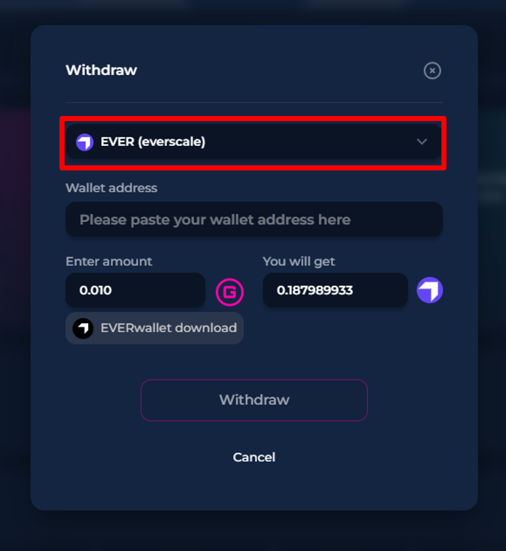Click the You will get value field
506x551 pixels.
[x=335, y=291]
